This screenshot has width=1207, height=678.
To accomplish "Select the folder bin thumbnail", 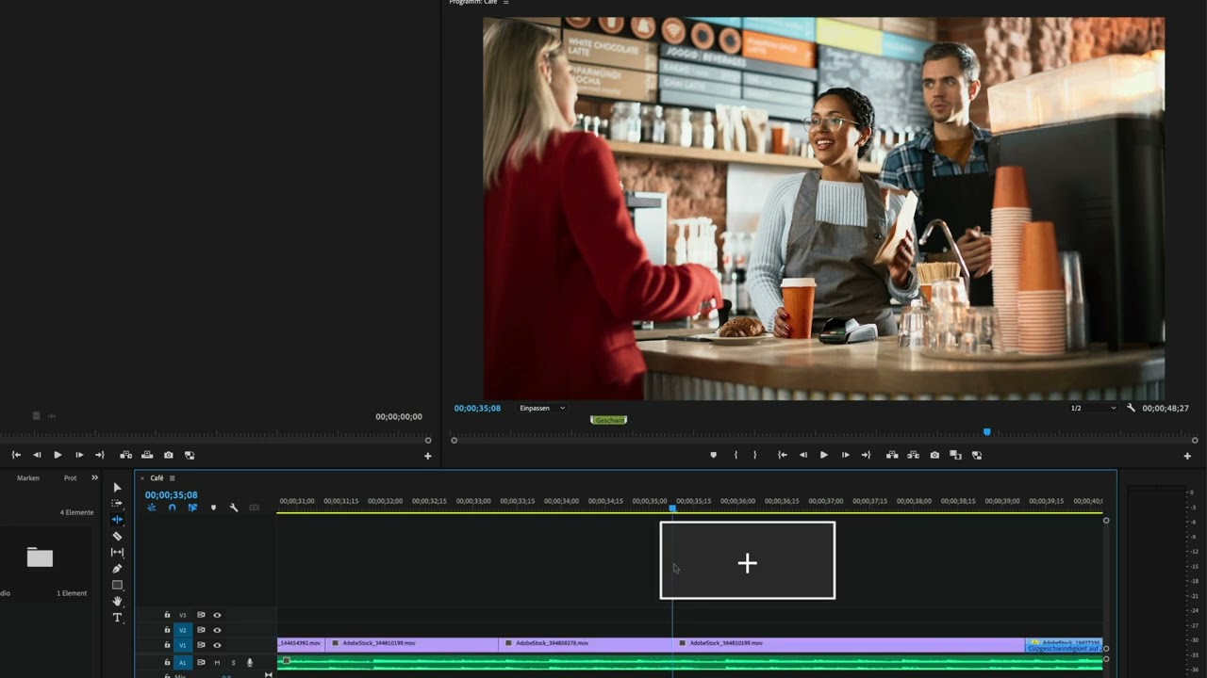I will [40, 557].
